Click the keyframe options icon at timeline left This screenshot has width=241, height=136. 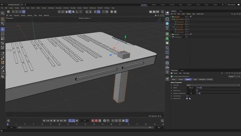[x=8, y=121]
